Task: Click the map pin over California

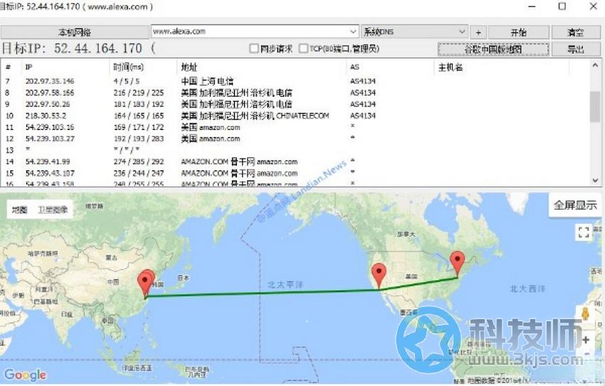Action: point(379,274)
